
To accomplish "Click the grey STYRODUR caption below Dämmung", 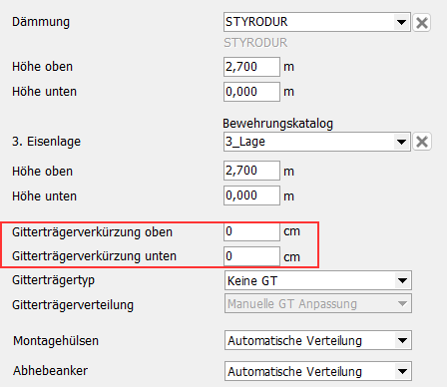I will click(x=255, y=43).
